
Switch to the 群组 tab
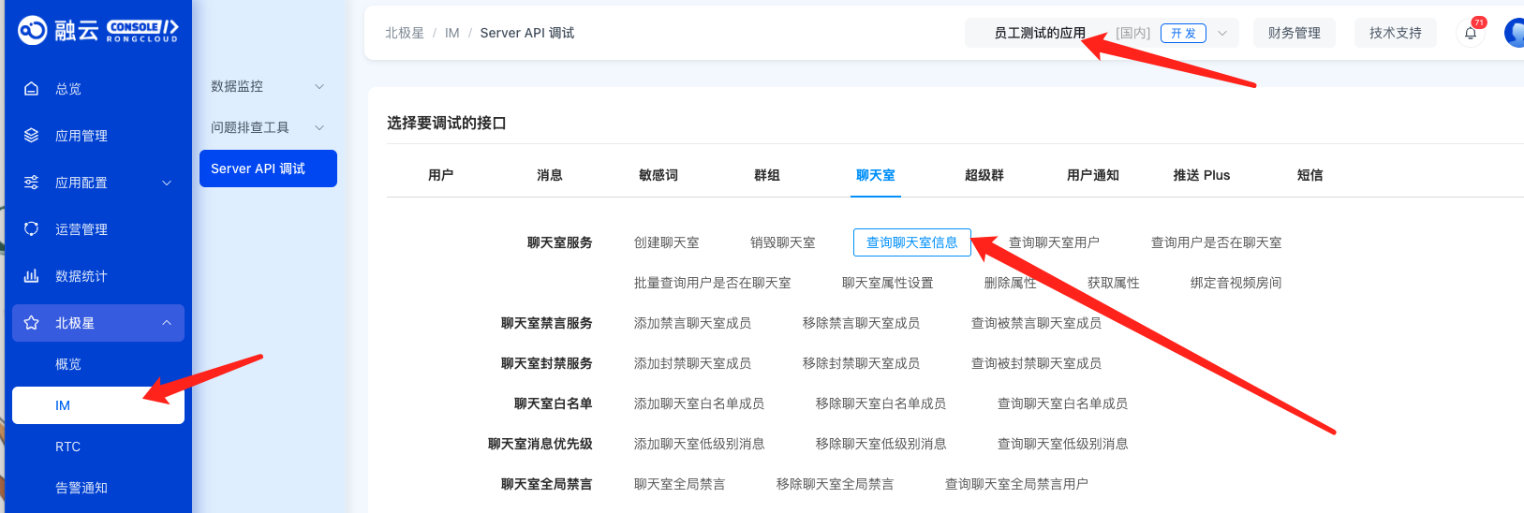click(x=767, y=175)
